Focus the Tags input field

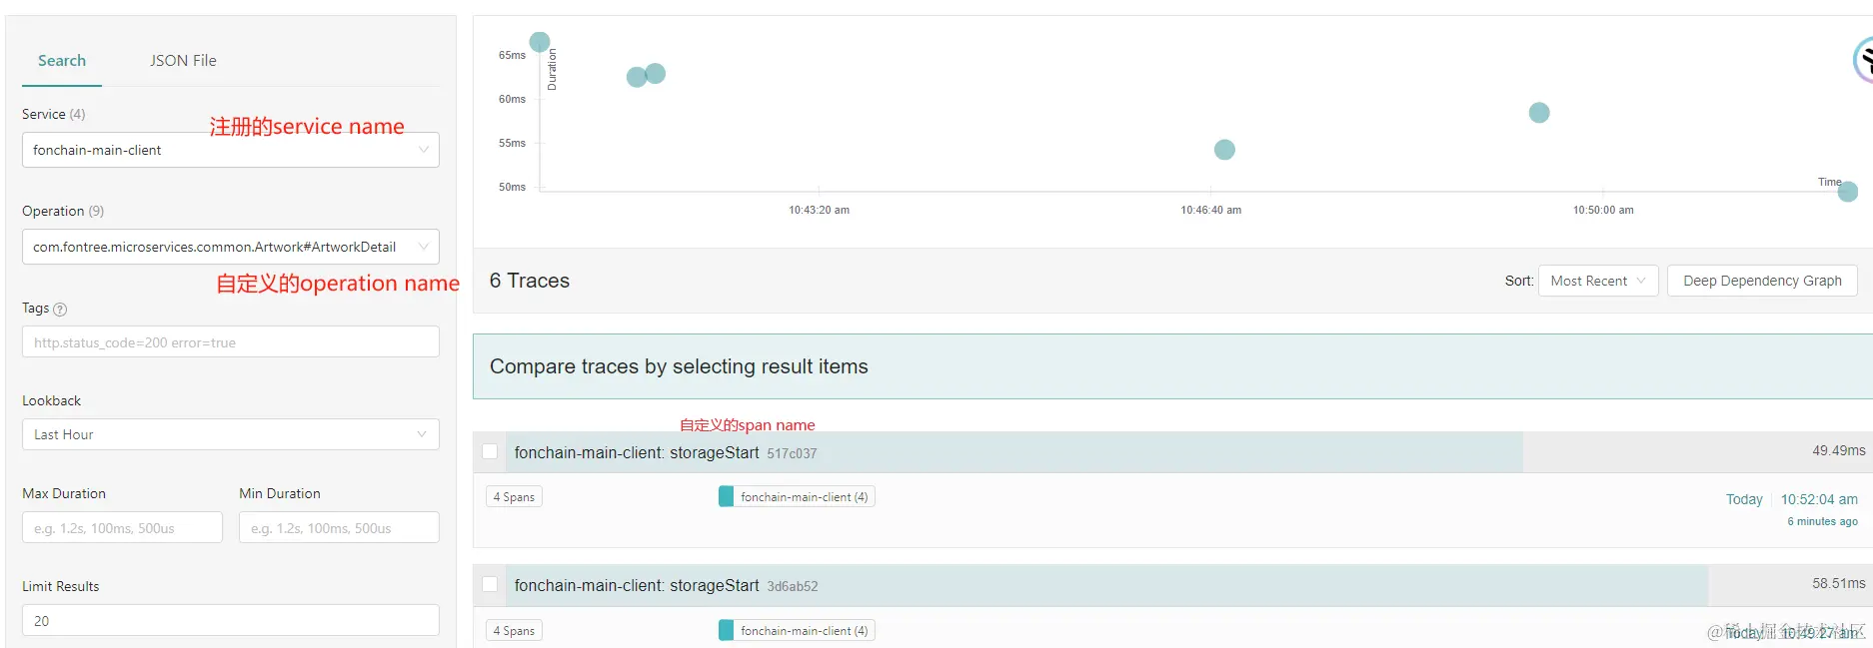coord(231,342)
